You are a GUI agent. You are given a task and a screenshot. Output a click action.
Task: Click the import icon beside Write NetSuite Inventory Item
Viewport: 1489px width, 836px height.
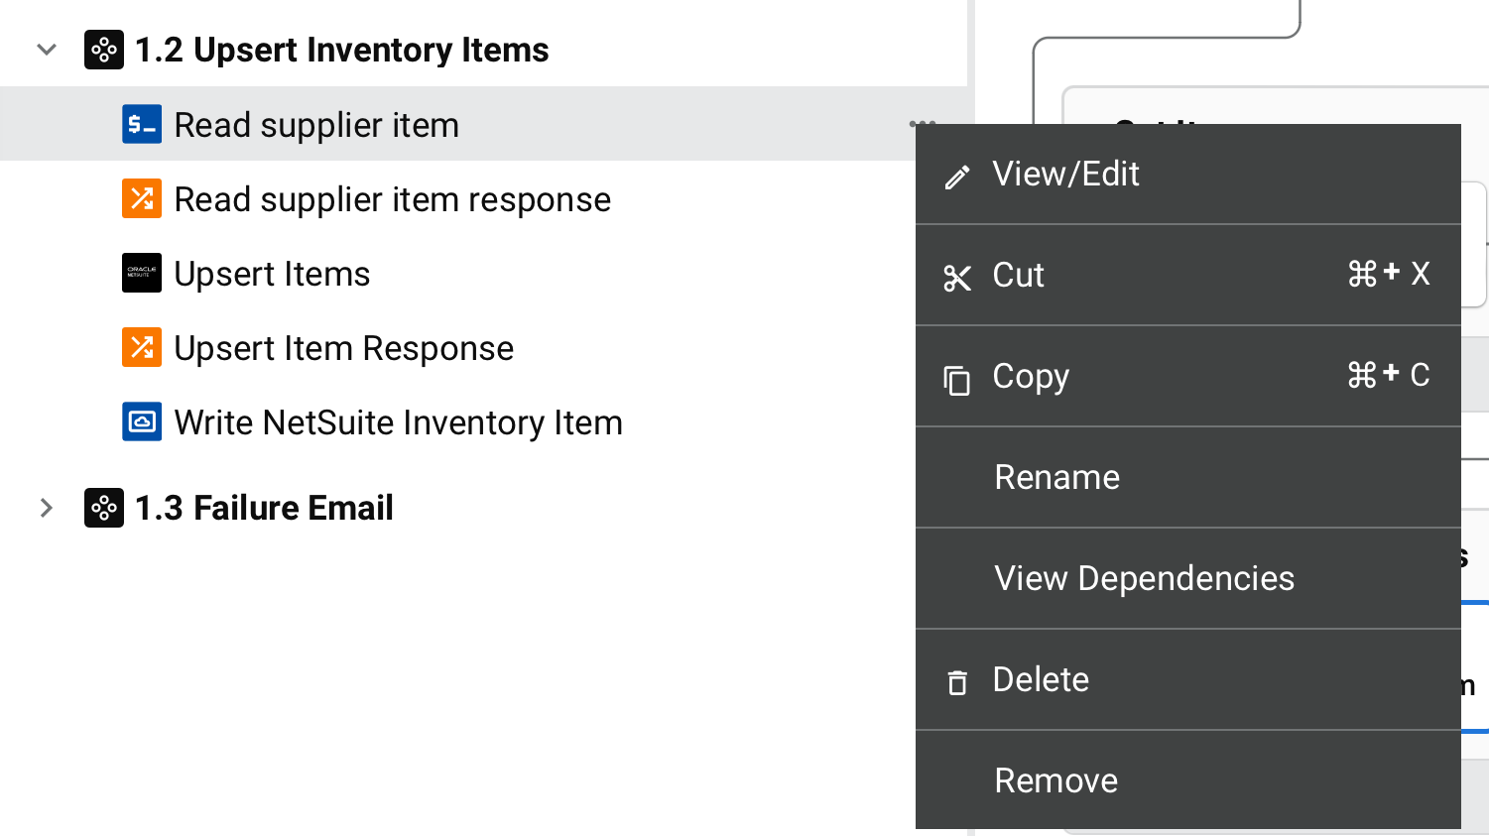(141, 421)
